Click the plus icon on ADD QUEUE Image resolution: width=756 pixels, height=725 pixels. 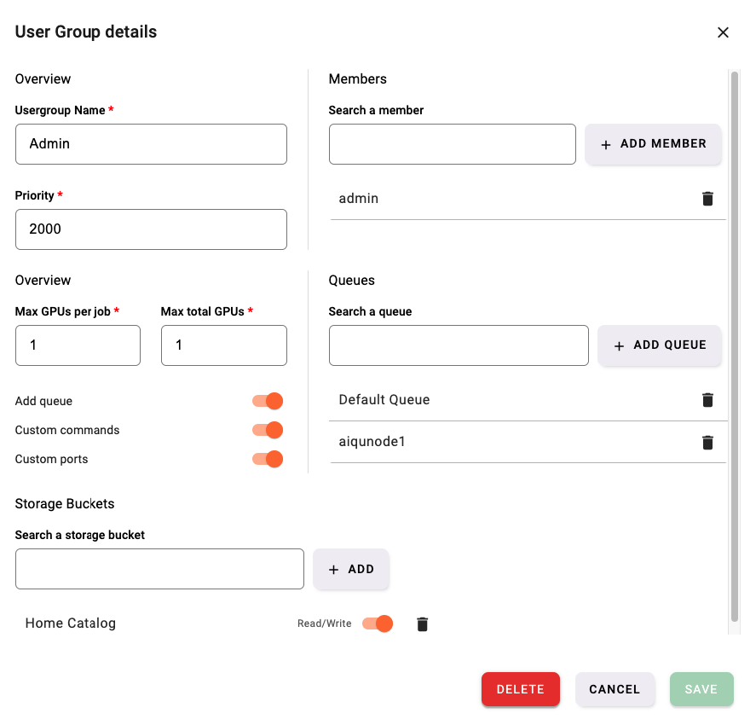click(x=619, y=345)
